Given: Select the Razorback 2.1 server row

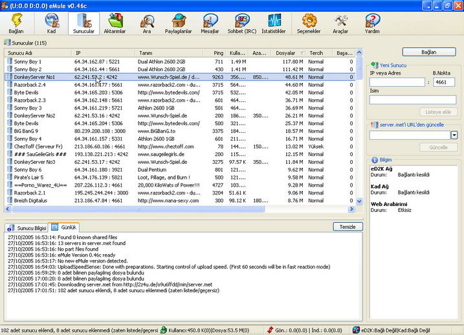Looking at the screenshot, I should point(180,192).
